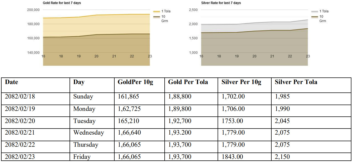The height and width of the screenshot is (162, 353).
Task: Click the Wednesday day cell
Action: click(89, 133)
